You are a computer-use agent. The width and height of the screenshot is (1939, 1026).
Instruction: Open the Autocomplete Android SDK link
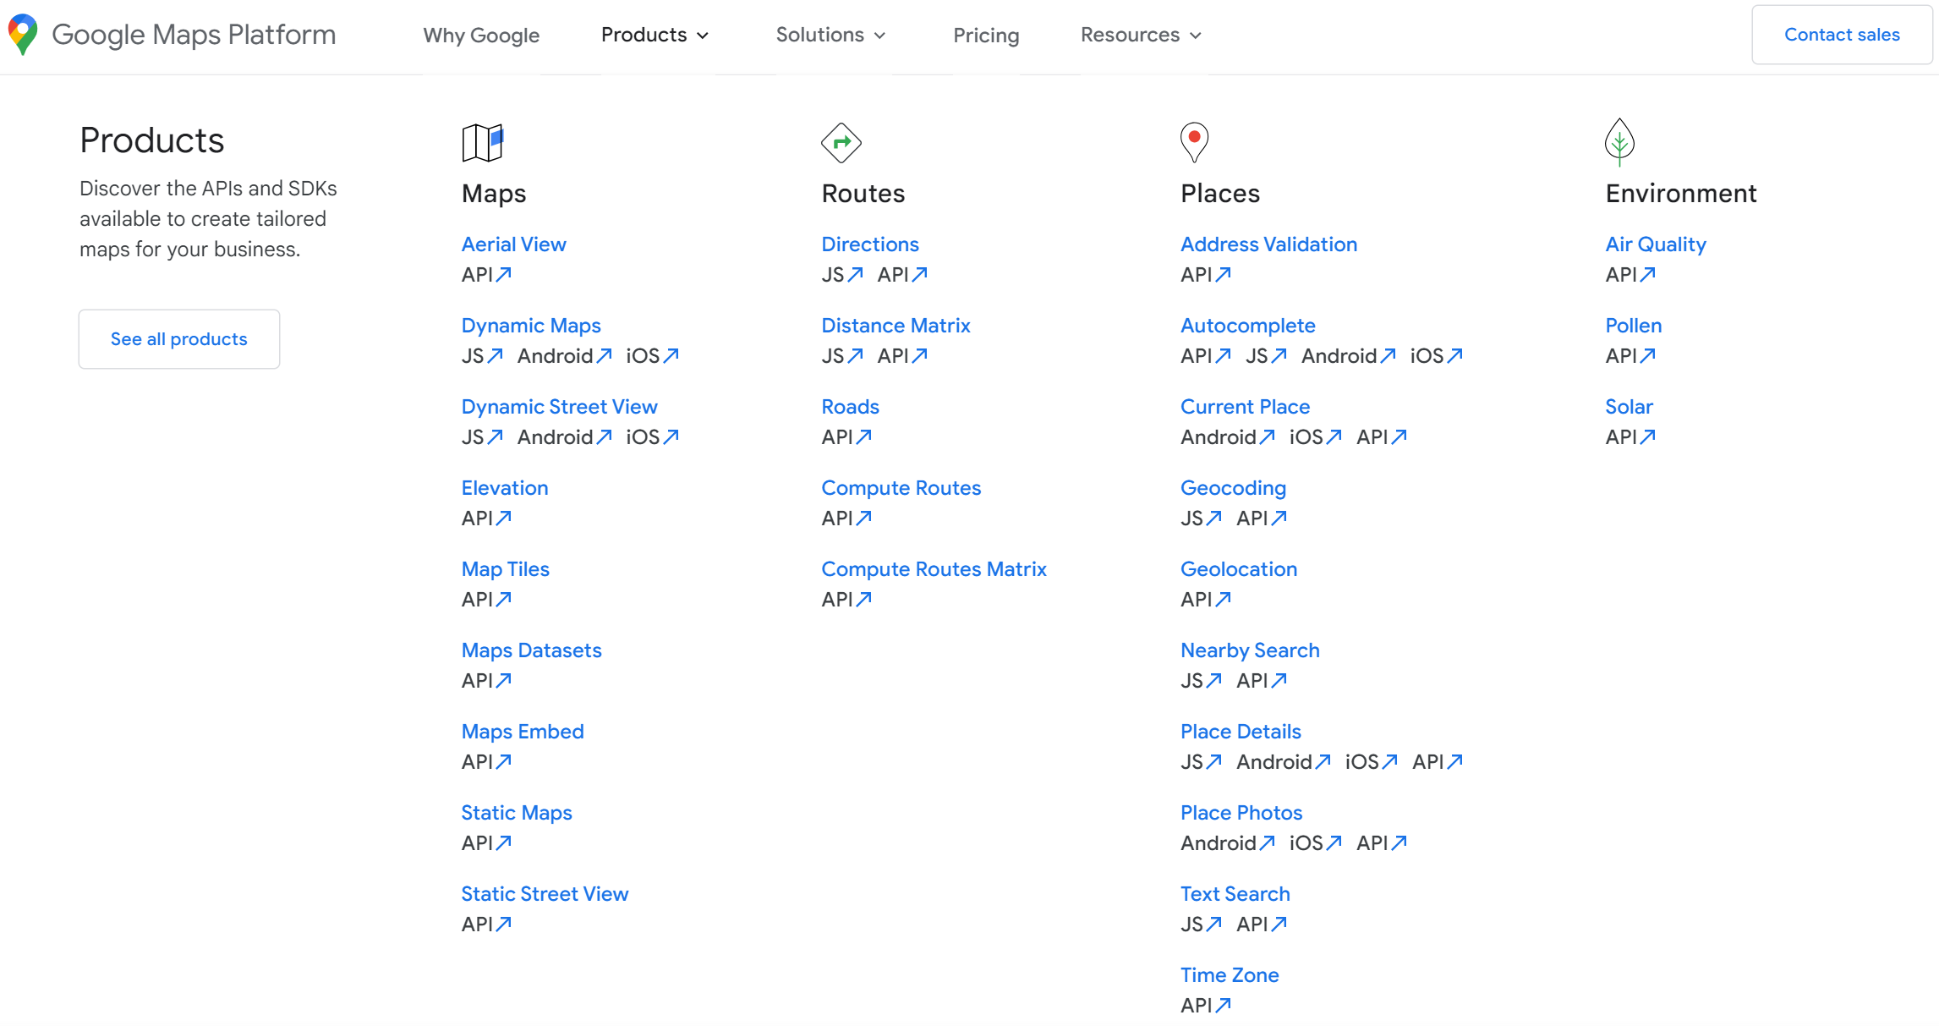coord(1348,356)
